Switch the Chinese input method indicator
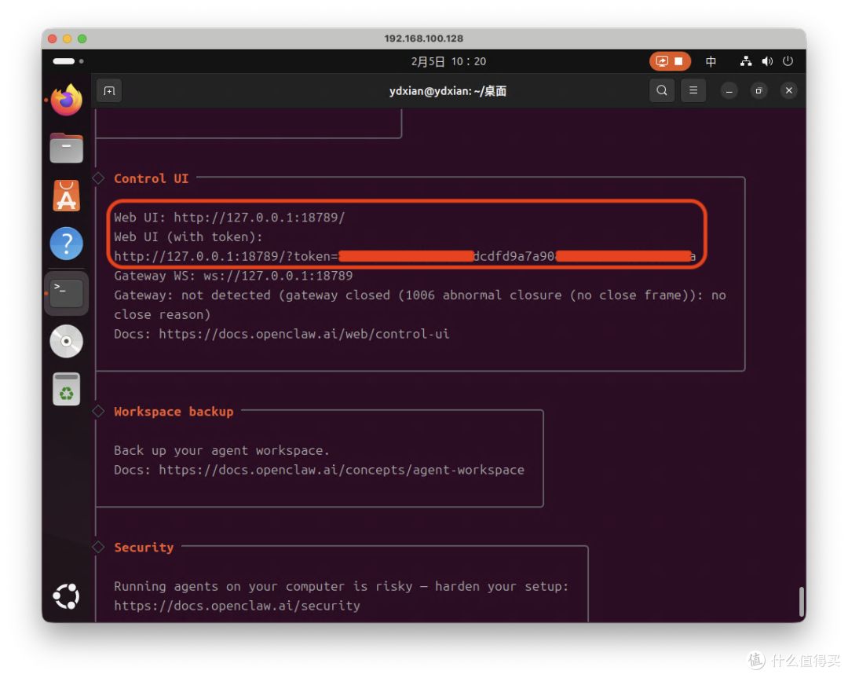 711,61
